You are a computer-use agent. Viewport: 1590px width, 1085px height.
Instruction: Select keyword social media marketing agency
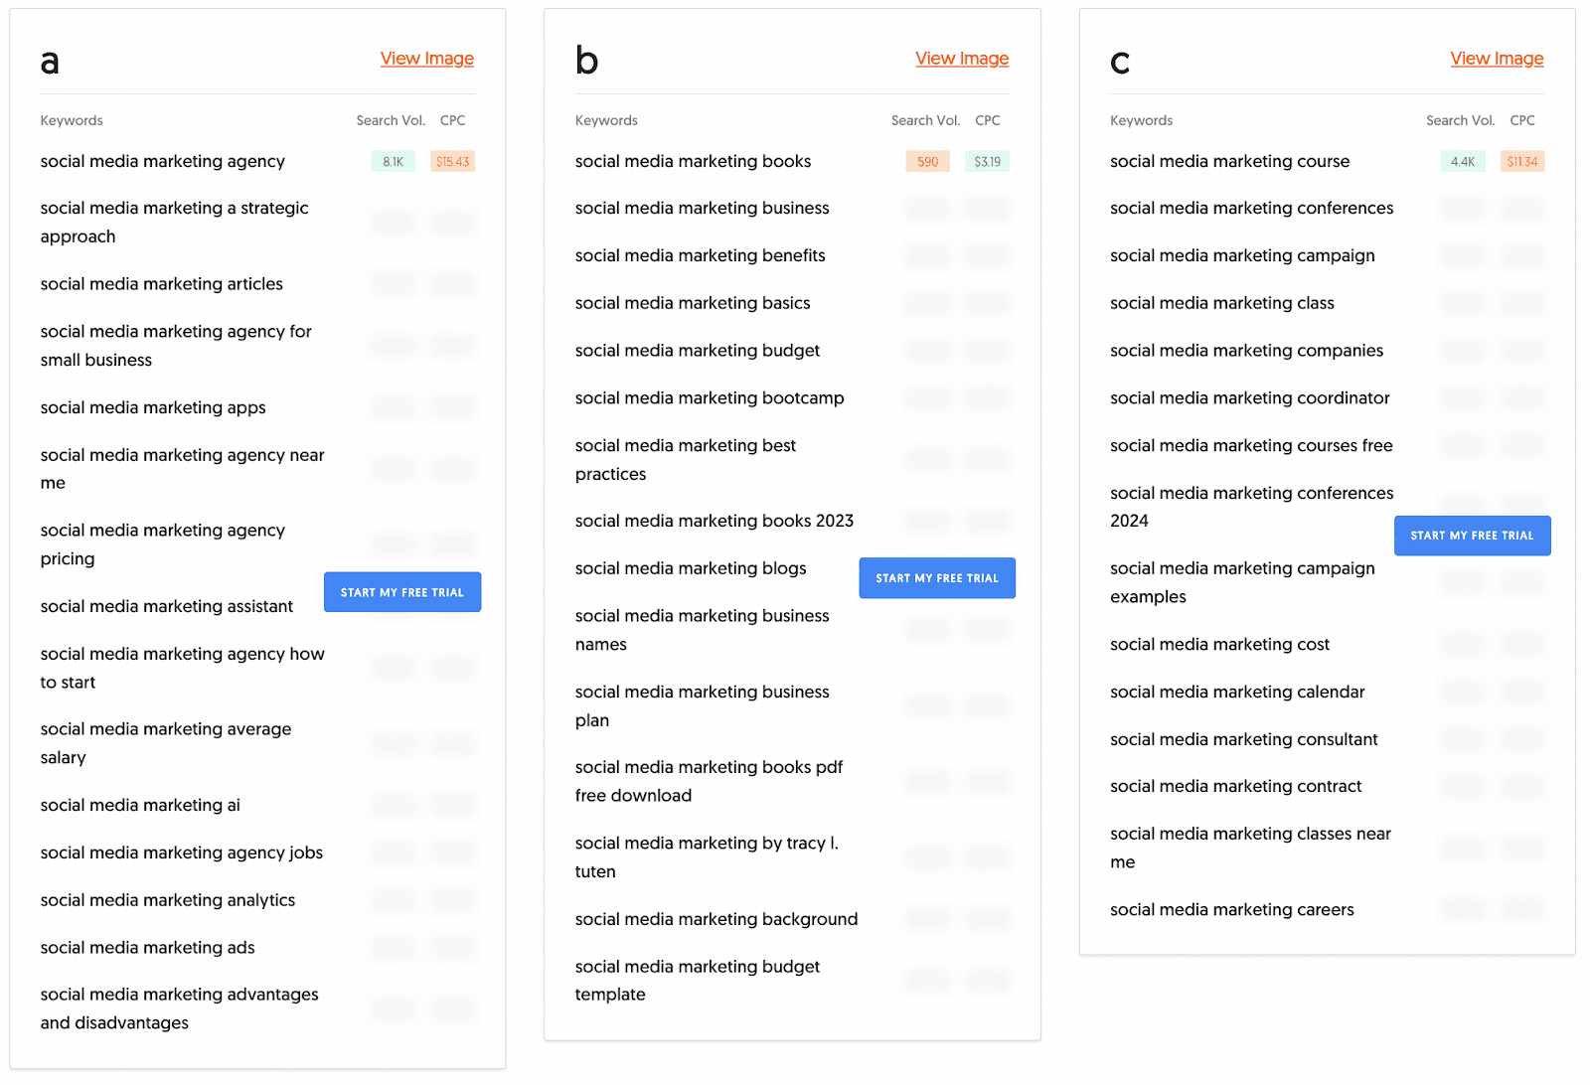point(162,161)
